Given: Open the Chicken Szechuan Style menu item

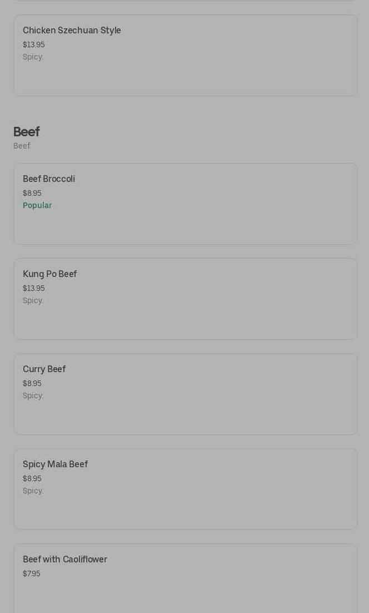Looking at the screenshot, I should [x=72, y=31].
